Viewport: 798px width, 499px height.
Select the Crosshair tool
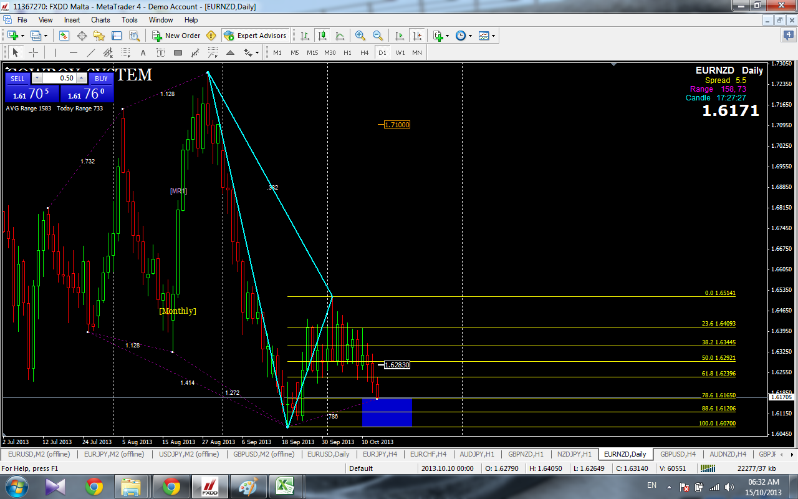pos(34,52)
